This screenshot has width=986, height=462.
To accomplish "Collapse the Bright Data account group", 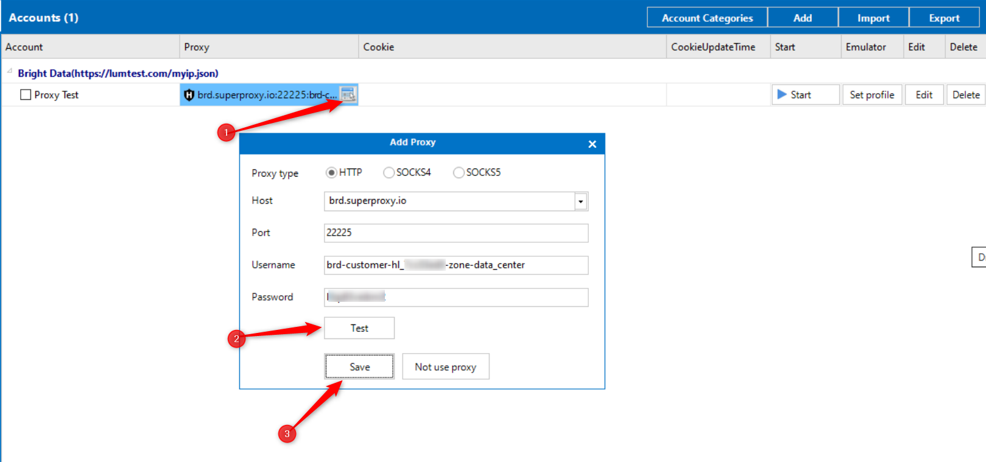I will pyautogui.click(x=10, y=72).
